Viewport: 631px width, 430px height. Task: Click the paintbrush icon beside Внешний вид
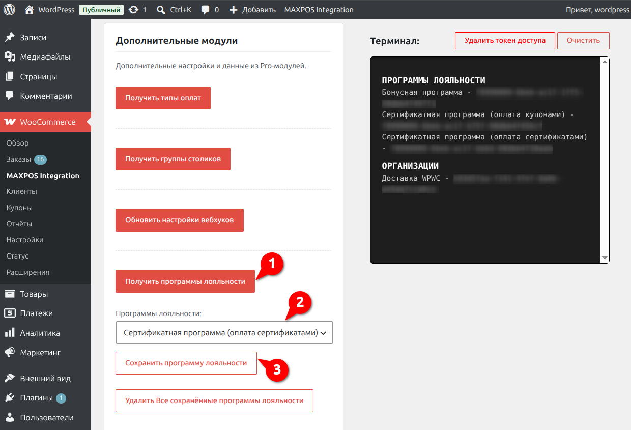[10, 378]
